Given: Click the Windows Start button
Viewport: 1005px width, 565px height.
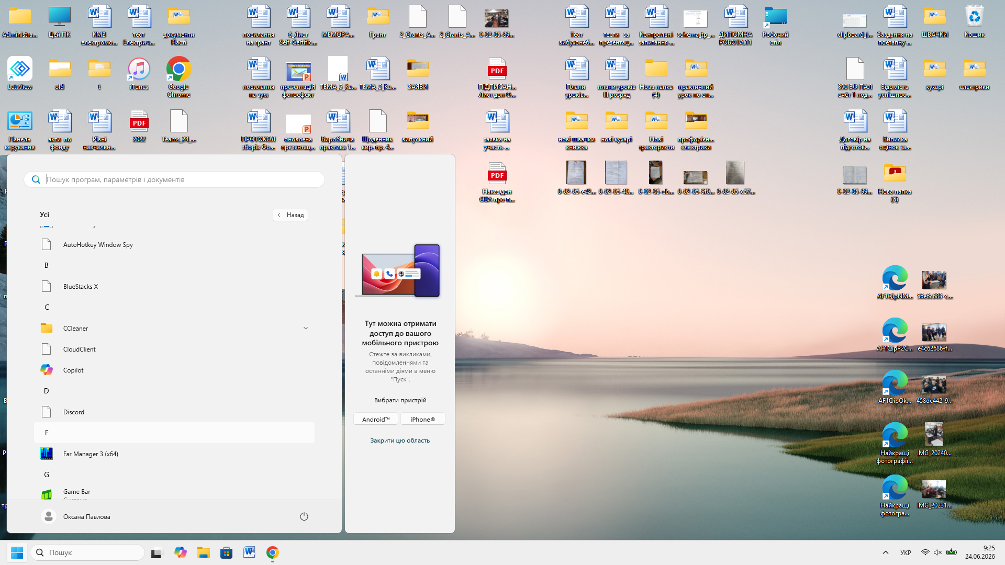Looking at the screenshot, I should (17, 552).
